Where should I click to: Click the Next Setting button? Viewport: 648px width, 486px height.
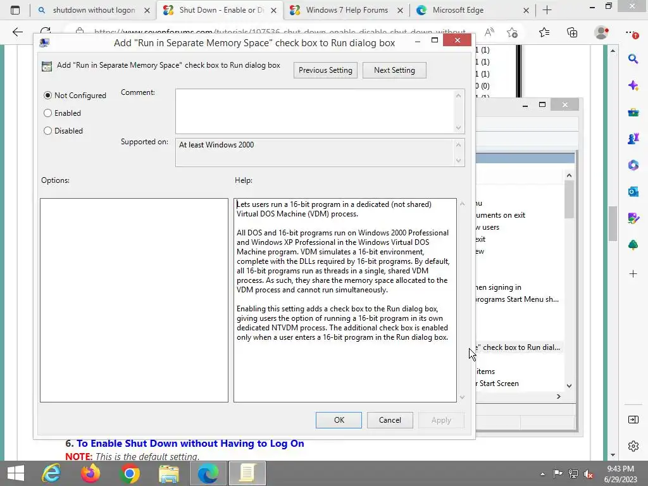pos(394,70)
